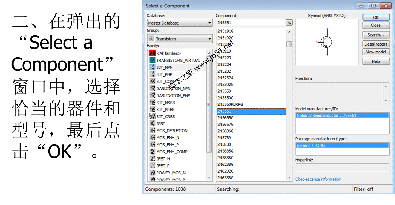The width and height of the screenshot is (395, 205).
Task: Click the Hyperlink field
Action: click(x=342, y=168)
